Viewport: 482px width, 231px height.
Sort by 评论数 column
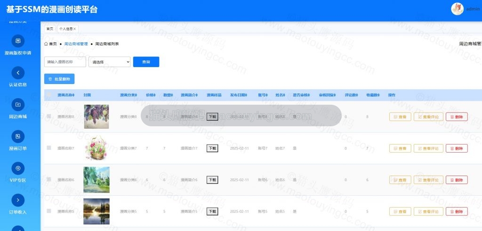357,95
